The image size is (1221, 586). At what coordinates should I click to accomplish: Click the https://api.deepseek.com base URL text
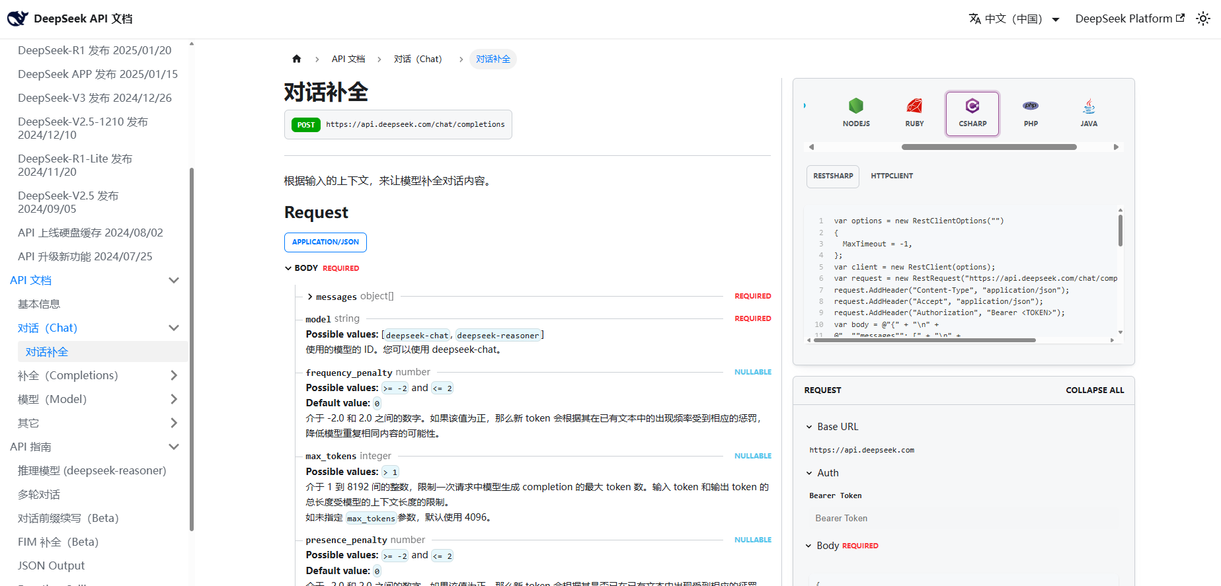(x=862, y=450)
